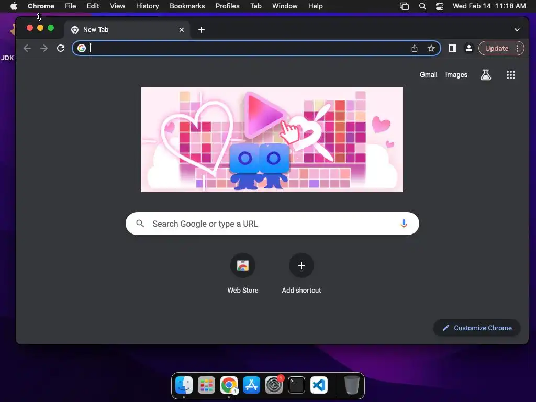Image resolution: width=536 pixels, height=402 pixels.
Task: Open the Web Store shortcut
Action: pos(243,274)
